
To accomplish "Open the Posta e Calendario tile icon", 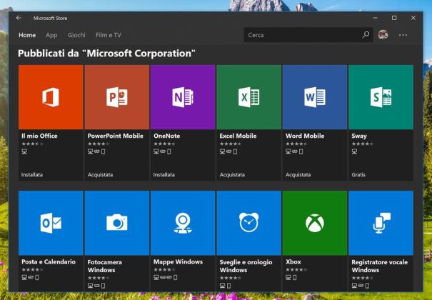I will point(51,223).
